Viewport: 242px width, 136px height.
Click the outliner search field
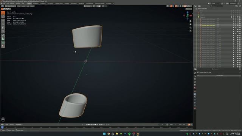(x=217, y=6)
